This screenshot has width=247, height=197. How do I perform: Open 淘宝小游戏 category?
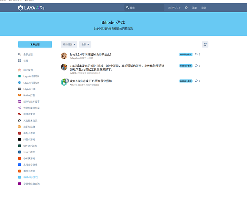pyautogui.click(x=26, y=171)
